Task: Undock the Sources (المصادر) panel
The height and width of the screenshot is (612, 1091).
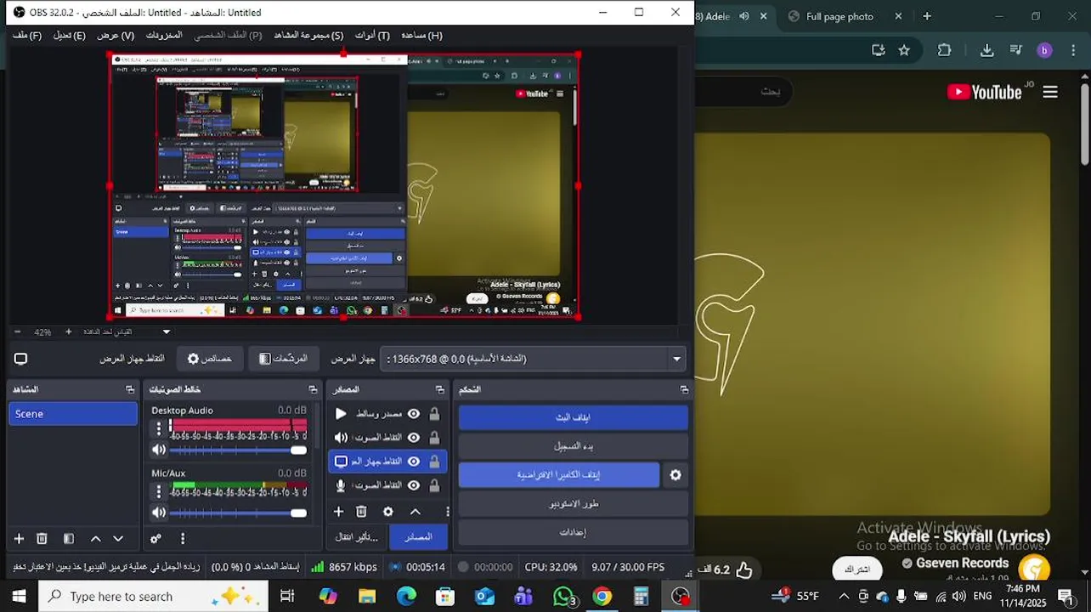Action: pos(439,389)
